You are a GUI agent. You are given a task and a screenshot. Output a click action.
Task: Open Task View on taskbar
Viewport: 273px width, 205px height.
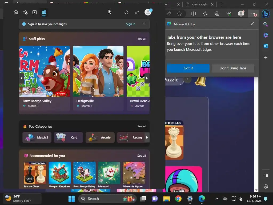coord(143,199)
